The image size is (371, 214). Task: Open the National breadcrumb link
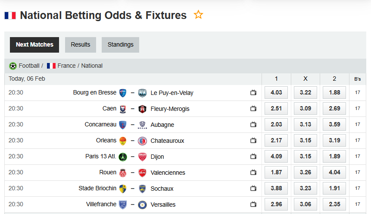tap(92, 66)
